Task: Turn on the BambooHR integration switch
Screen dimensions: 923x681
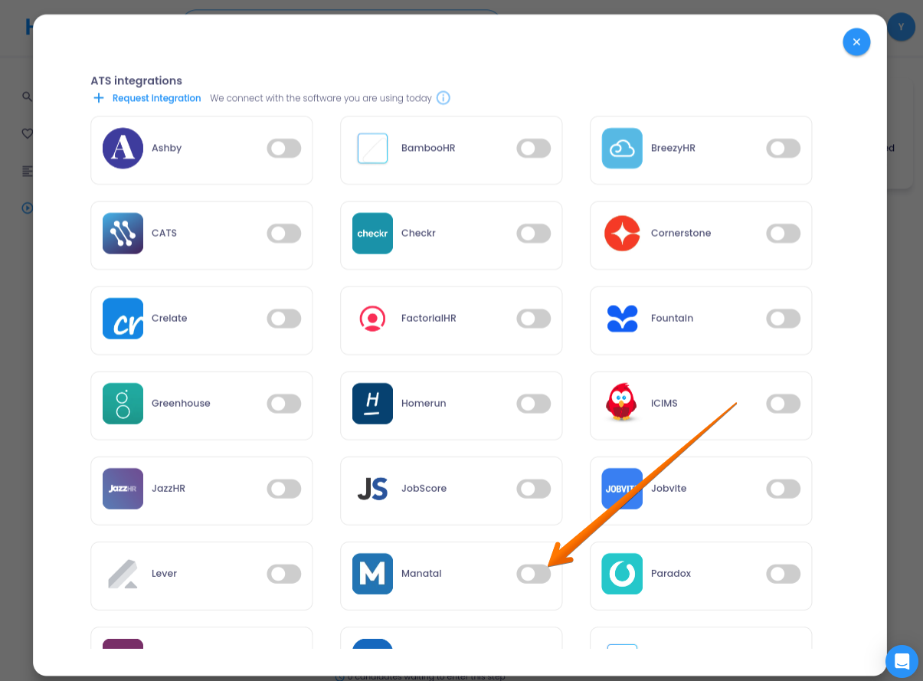Action: click(x=533, y=149)
